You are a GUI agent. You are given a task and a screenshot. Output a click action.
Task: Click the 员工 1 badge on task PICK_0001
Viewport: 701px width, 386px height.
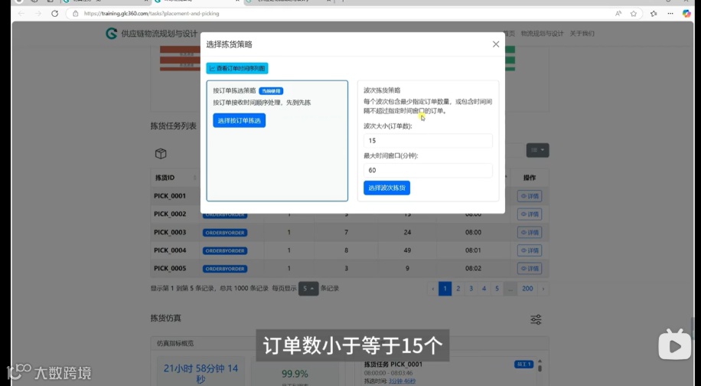click(x=523, y=365)
